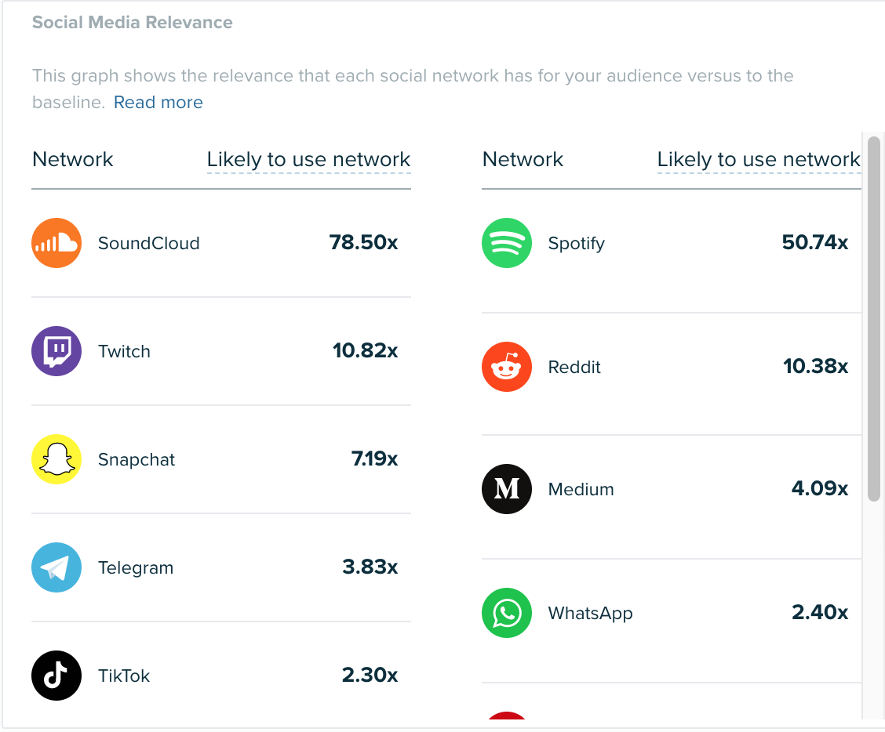Open the Read more link
Image resolution: width=885 pixels, height=732 pixels.
(158, 103)
